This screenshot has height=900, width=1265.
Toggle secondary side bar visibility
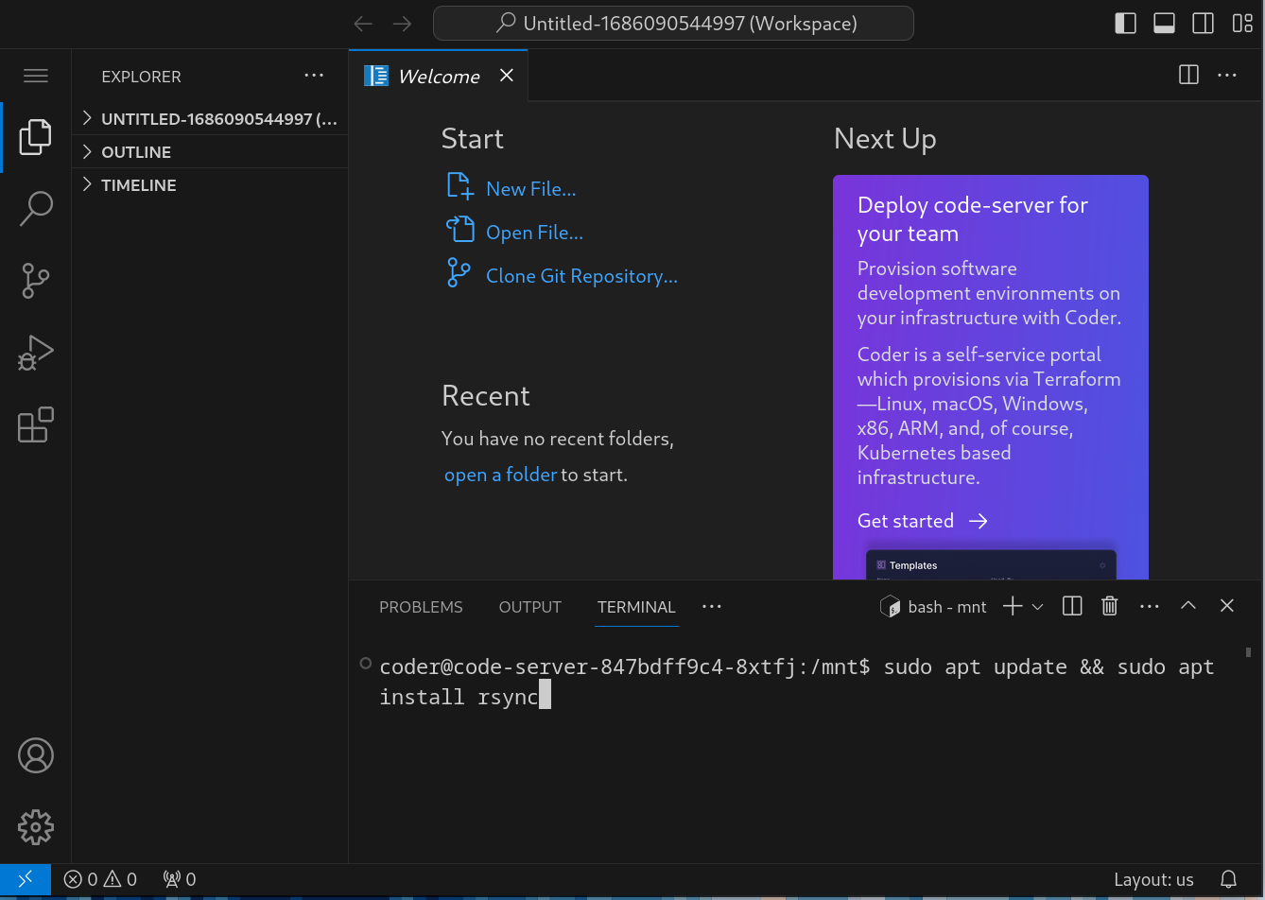coord(1203,24)
